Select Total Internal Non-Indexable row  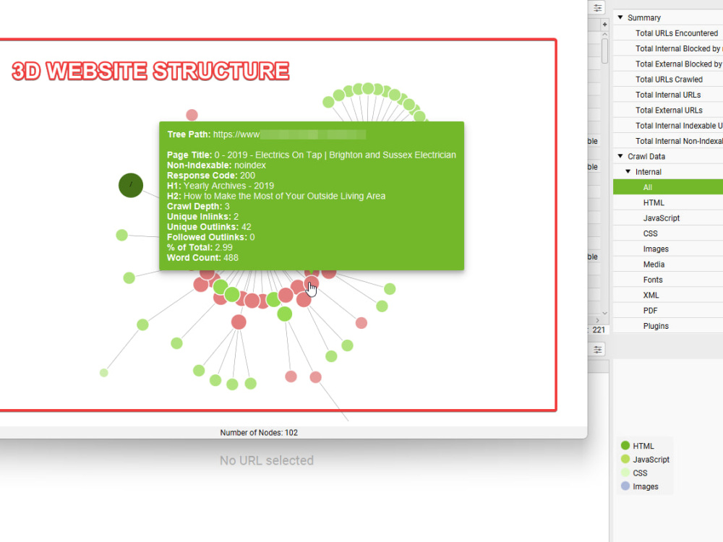(x=667, y=141)
